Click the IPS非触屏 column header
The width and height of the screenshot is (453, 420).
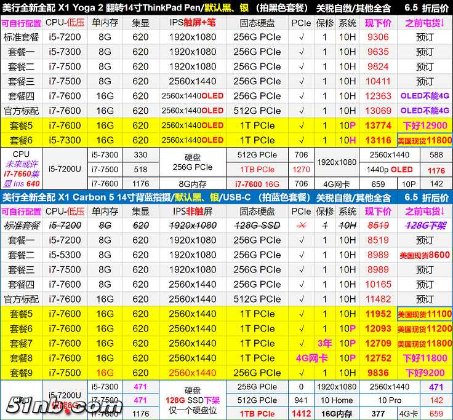click(192, 212)
